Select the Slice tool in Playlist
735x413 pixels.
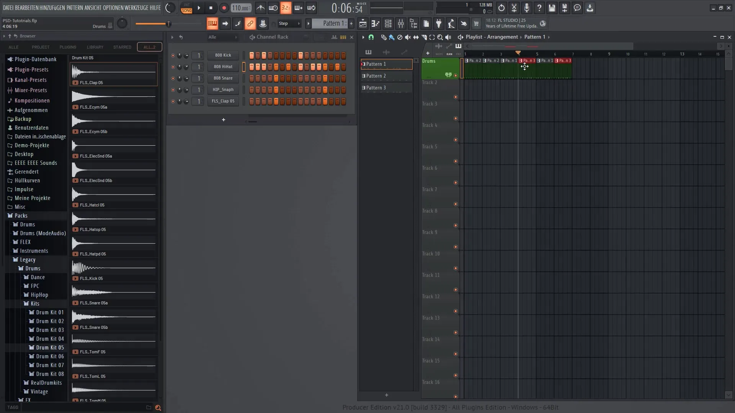(424, 37)
